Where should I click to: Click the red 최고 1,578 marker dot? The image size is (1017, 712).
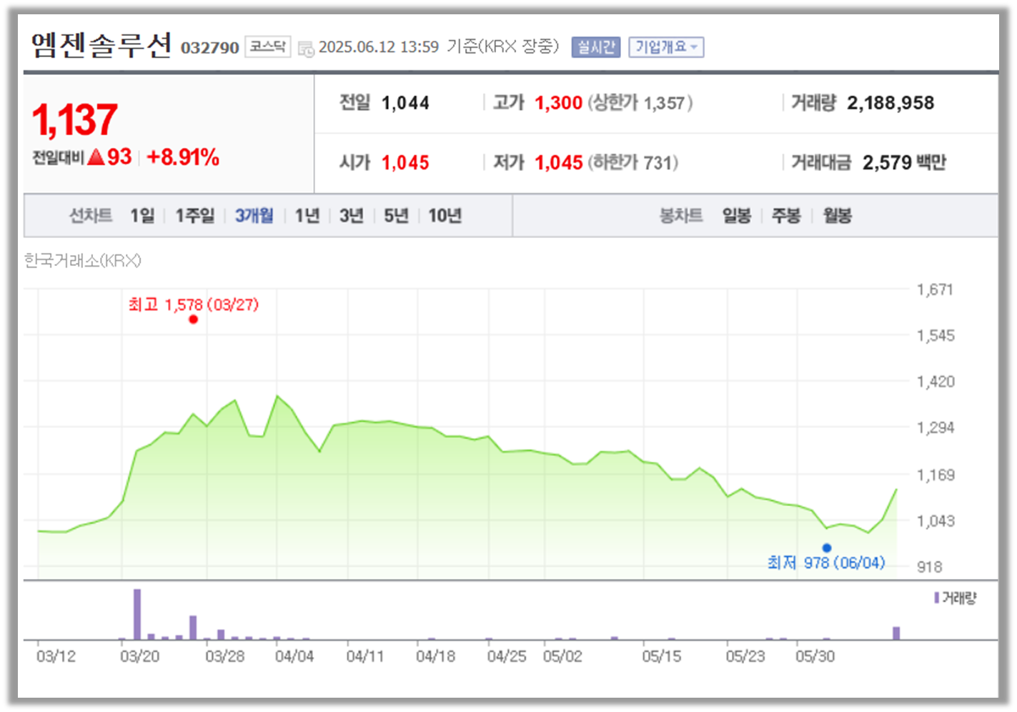pyautogui.click(x=193, y=320)
